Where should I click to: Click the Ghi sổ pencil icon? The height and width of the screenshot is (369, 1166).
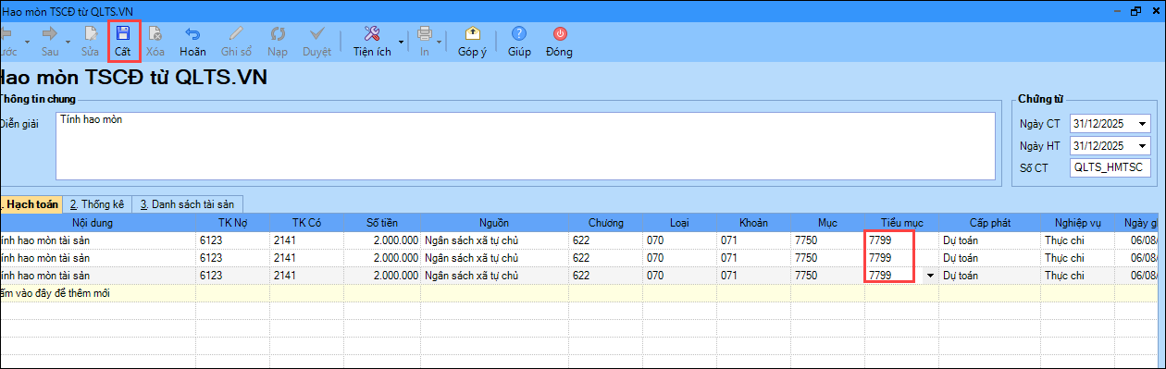click(x=237, y=33)
